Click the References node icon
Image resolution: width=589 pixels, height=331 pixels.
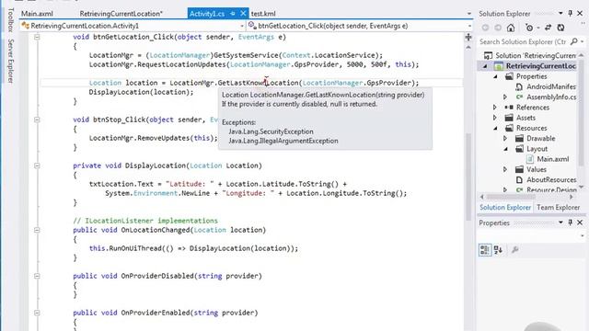tap(509, 108)
